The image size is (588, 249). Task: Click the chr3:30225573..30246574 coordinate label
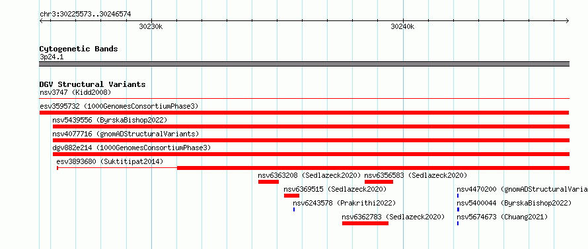pyautogui.click(x=85, y=14)
